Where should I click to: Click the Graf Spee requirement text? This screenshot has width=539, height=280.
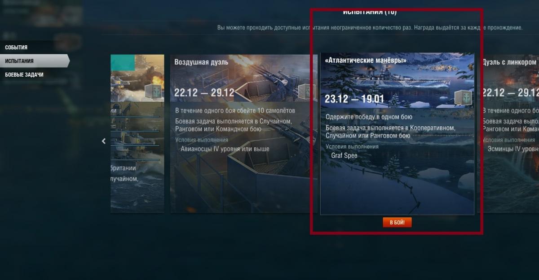click(345, 155)
